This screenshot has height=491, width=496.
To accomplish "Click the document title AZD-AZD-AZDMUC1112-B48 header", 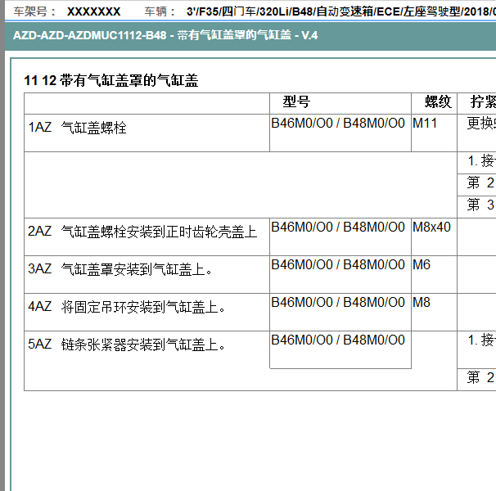I will coord(165,35).
